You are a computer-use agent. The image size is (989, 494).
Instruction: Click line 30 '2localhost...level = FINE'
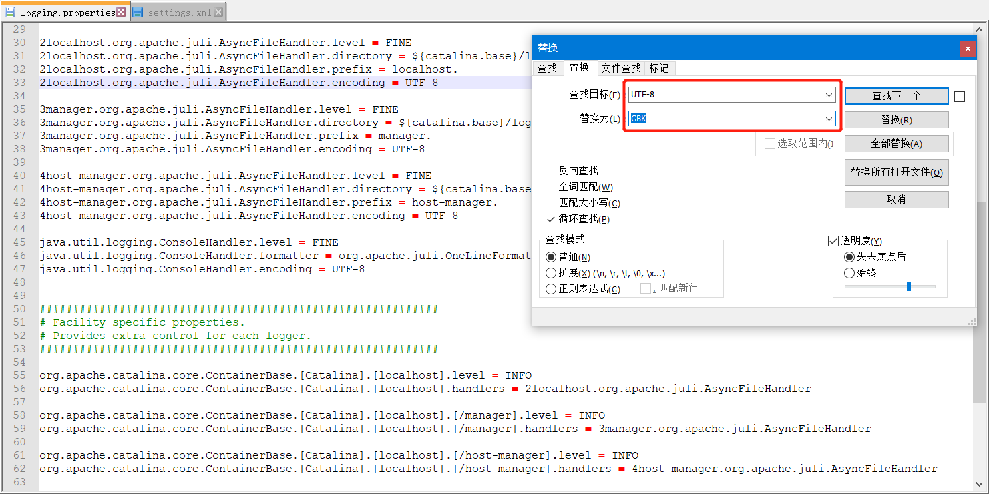[x=225, y=43]
